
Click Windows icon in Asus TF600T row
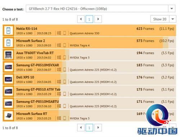click(x=59, y=57)
